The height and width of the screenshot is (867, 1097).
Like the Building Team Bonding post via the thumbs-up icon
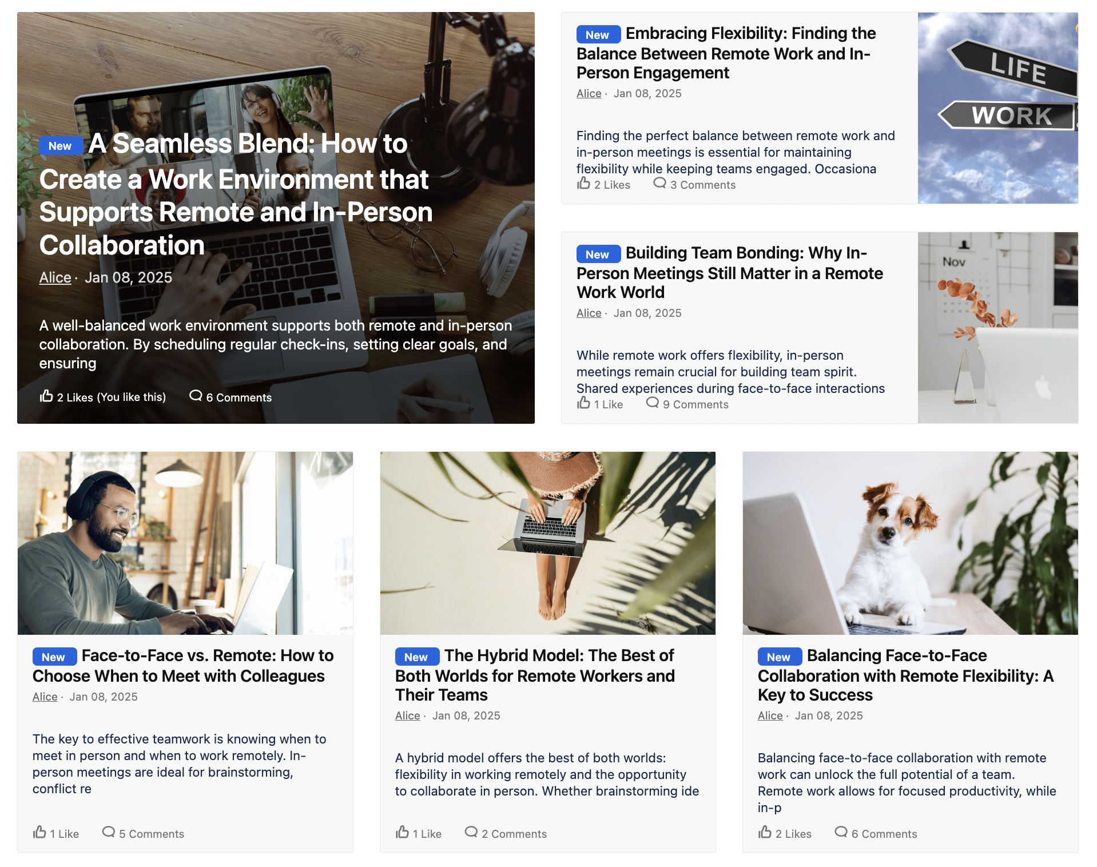(x=583, y=403)
